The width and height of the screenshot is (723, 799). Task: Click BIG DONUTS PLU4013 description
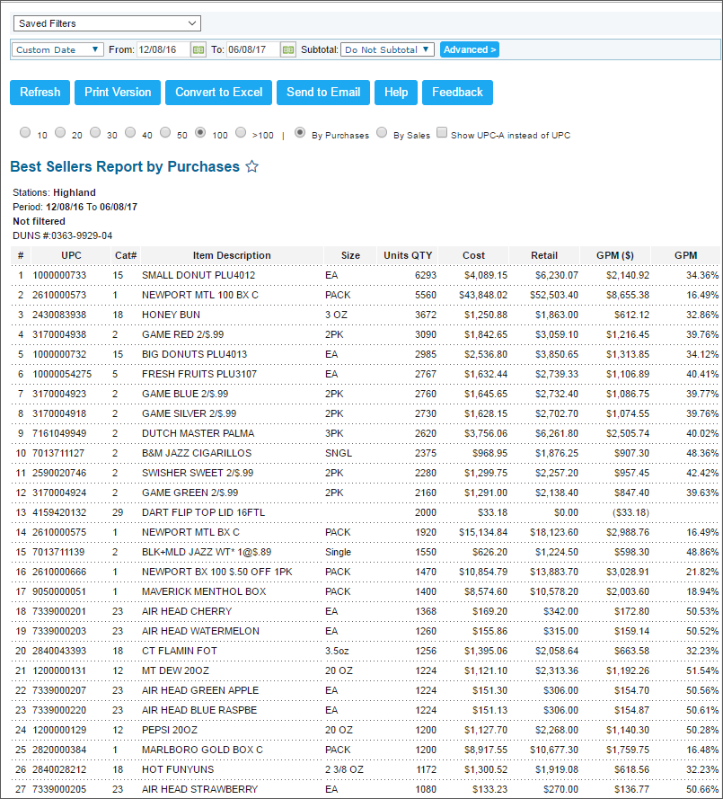tap(195, 355)
